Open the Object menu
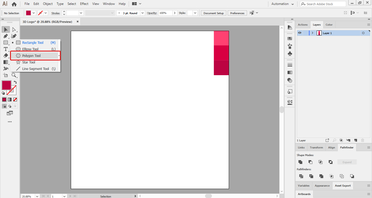The width and height of the screenshot is (372, 198). click(x=48, y=4)
